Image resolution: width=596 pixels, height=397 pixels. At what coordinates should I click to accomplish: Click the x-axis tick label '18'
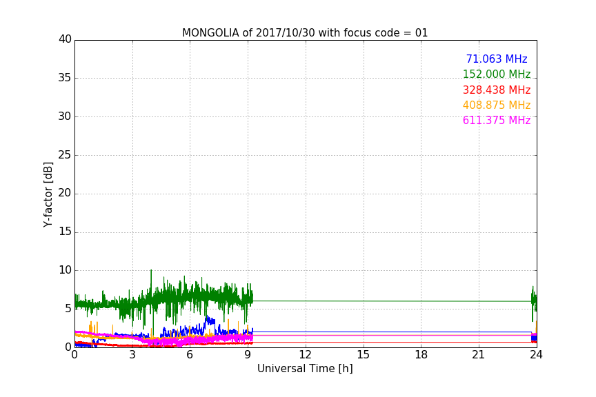coord(421,355)
